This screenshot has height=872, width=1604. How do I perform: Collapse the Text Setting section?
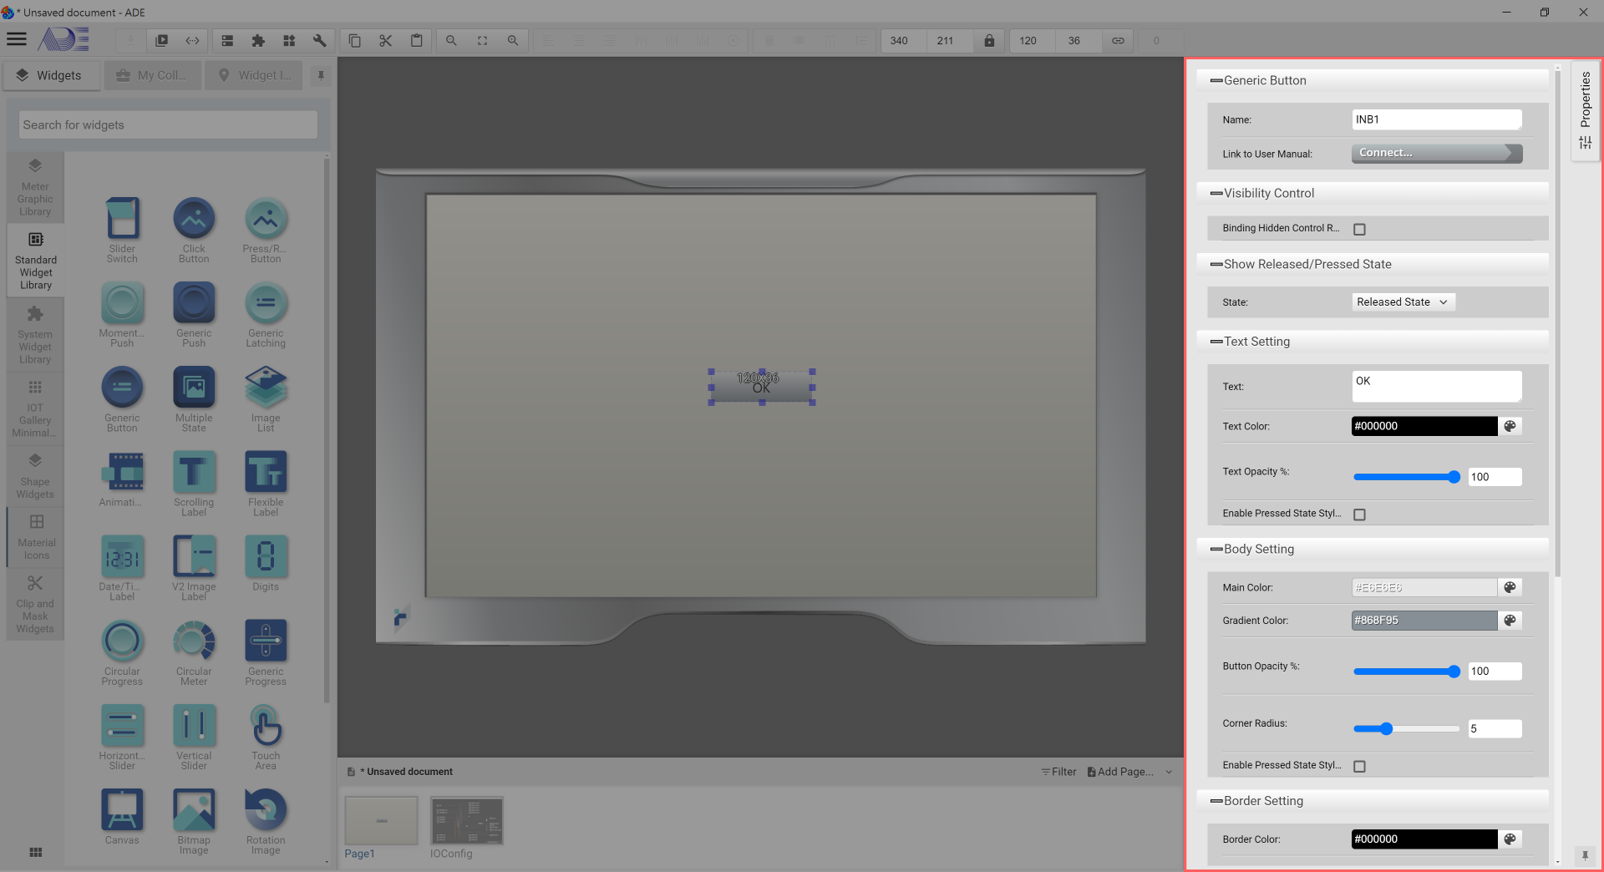[x=1216, y=342]
